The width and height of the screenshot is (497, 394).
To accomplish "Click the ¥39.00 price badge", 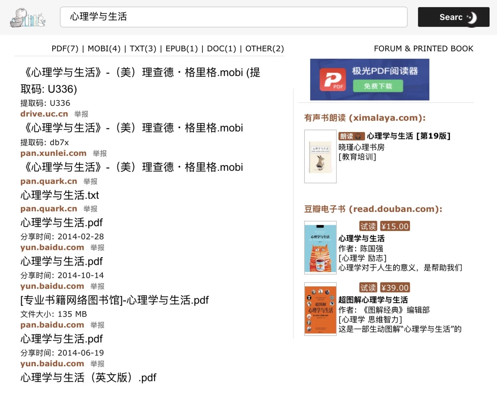I will point(395,287).
